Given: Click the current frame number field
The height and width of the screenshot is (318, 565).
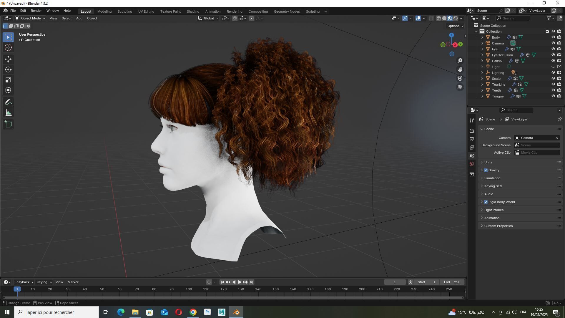Looking at the screenshot, I should tap(395, 282).
